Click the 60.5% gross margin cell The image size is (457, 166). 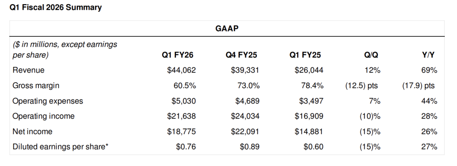184,86
